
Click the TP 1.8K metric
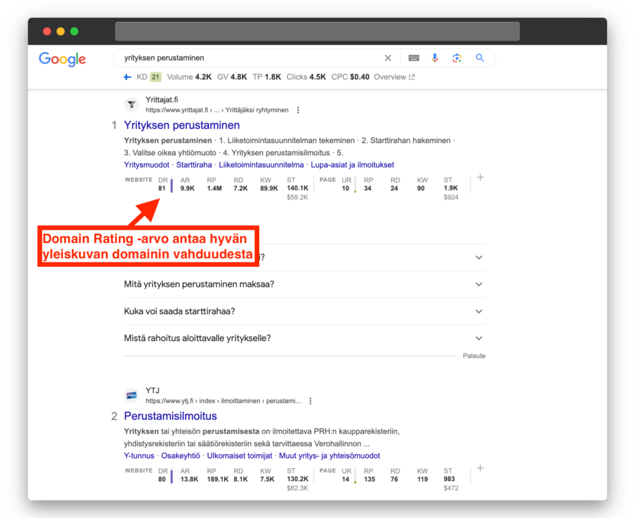click(x=267, y=77)
